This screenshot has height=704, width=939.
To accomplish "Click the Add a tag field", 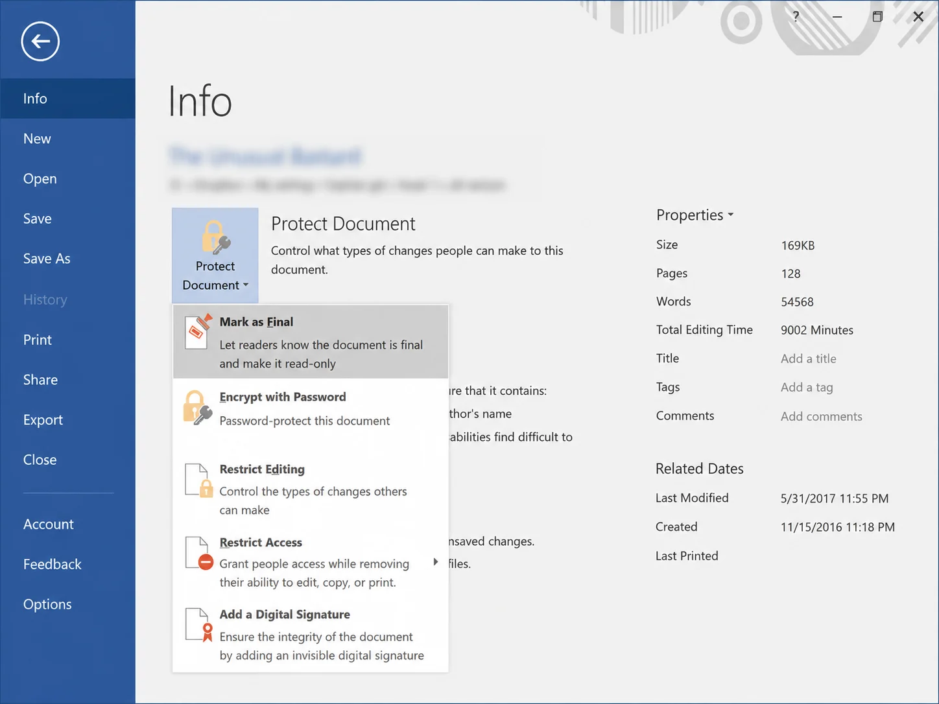I will pyautogui.click(x=807, y=387).
